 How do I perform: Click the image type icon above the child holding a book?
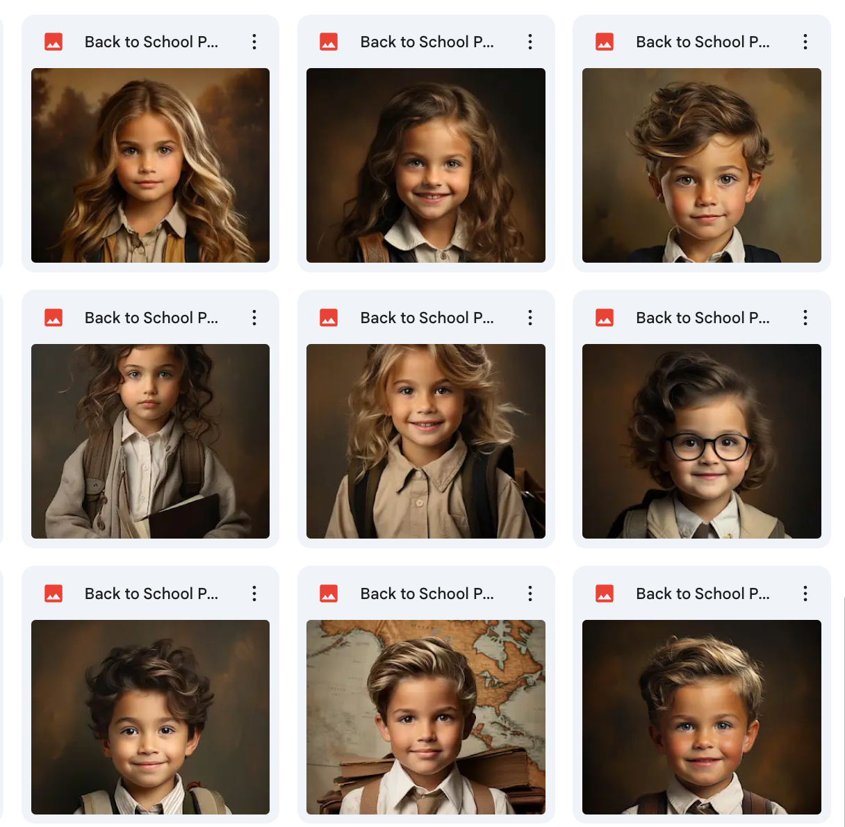click(54, 318)
